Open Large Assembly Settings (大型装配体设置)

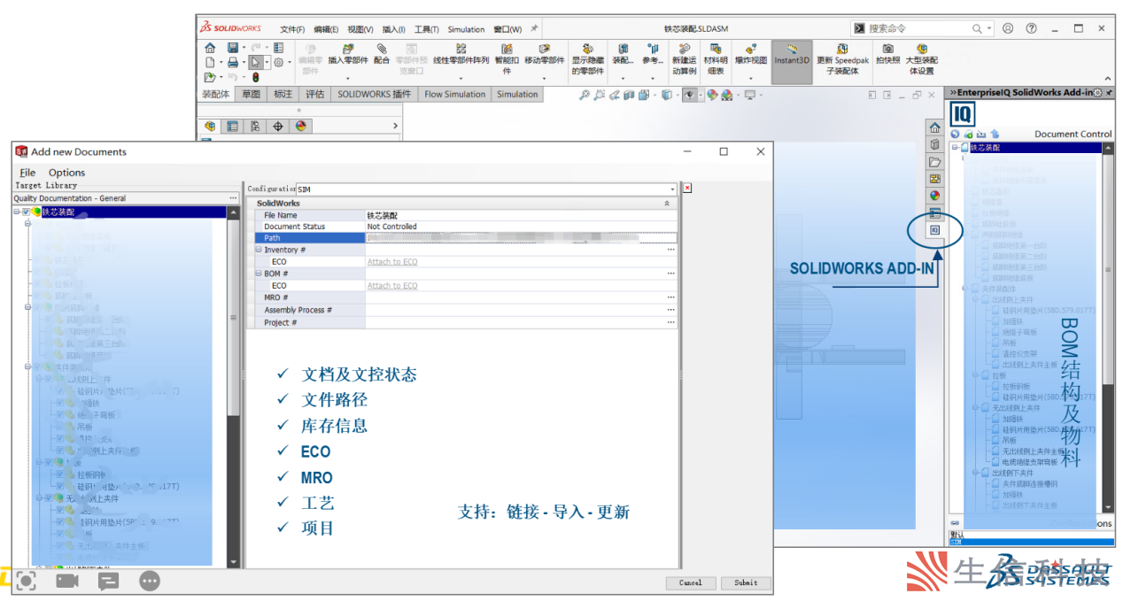click(x=922, y=58)
